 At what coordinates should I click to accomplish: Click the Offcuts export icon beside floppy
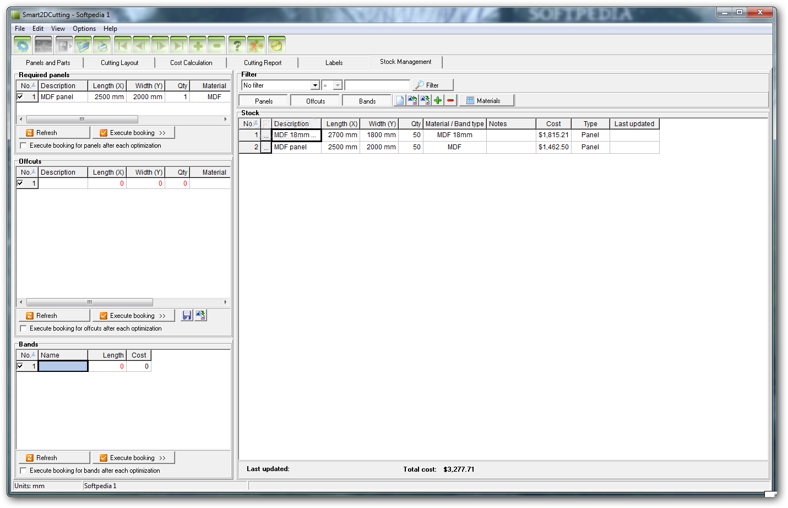point(200,315)
